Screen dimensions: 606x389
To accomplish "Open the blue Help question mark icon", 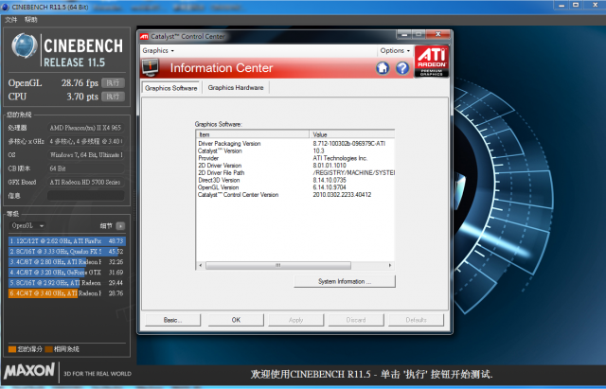I will click(402, 68).
